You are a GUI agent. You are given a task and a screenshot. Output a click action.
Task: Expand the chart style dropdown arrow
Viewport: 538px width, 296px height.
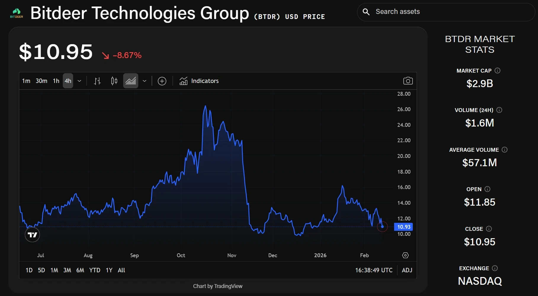click(144, 81)
